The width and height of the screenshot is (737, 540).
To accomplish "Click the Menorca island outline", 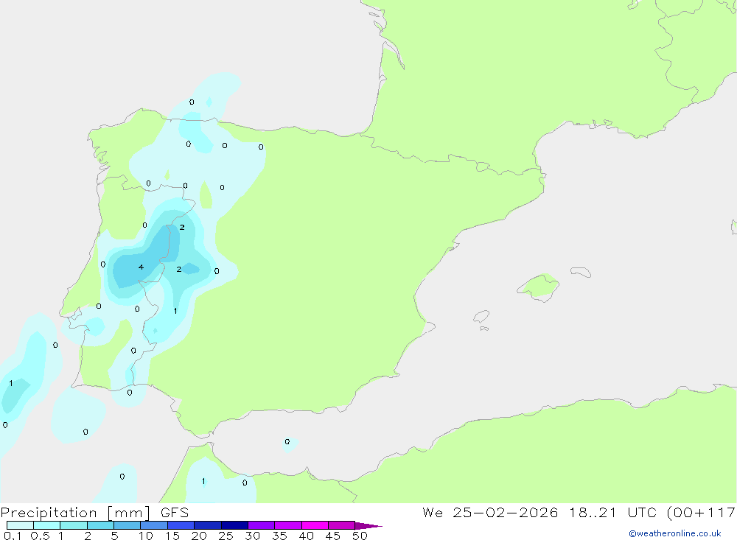I will pyautogui.click(x=581, y=272).
